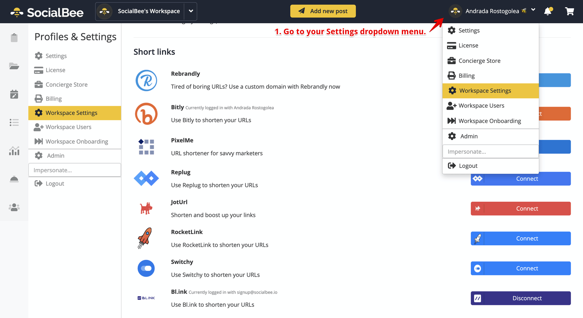Click the user avatar next to Andrada Rostogolea
583x318 pixels.
coord(455,11)
